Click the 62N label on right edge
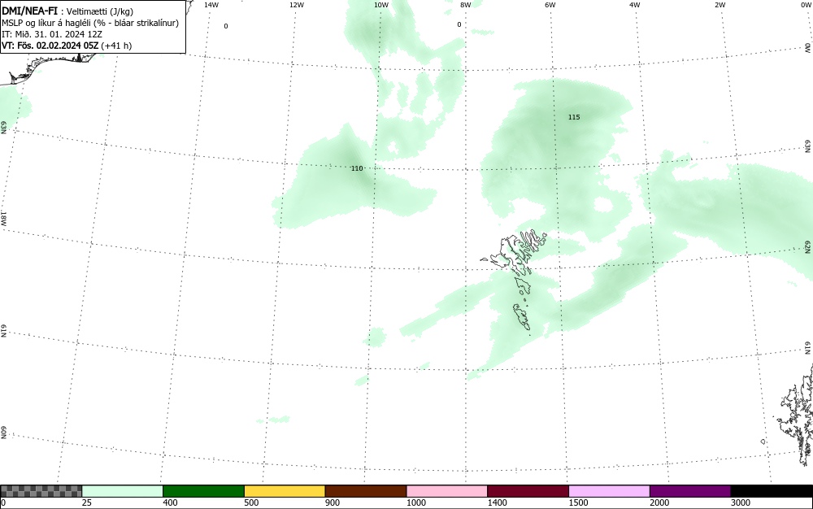 point(808,247)
